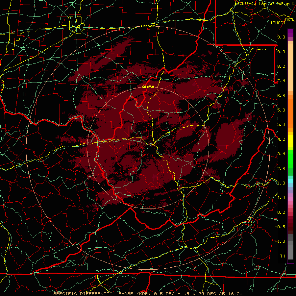
Task: Click the -0.5 legend value
Action: pyautogui.click(x=280, y=227)
